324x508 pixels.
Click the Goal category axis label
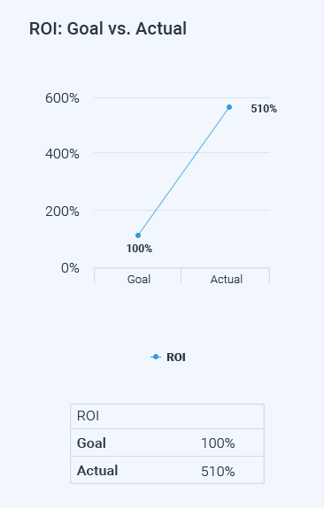(x=139, y=279)
